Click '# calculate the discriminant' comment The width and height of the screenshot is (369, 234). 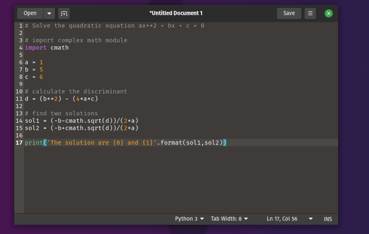tap(76, 91)
